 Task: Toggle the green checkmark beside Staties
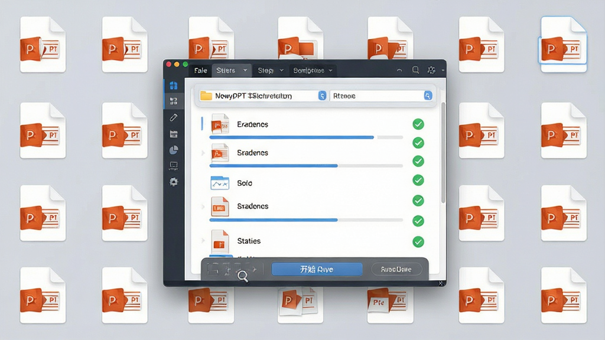point(418,241)
